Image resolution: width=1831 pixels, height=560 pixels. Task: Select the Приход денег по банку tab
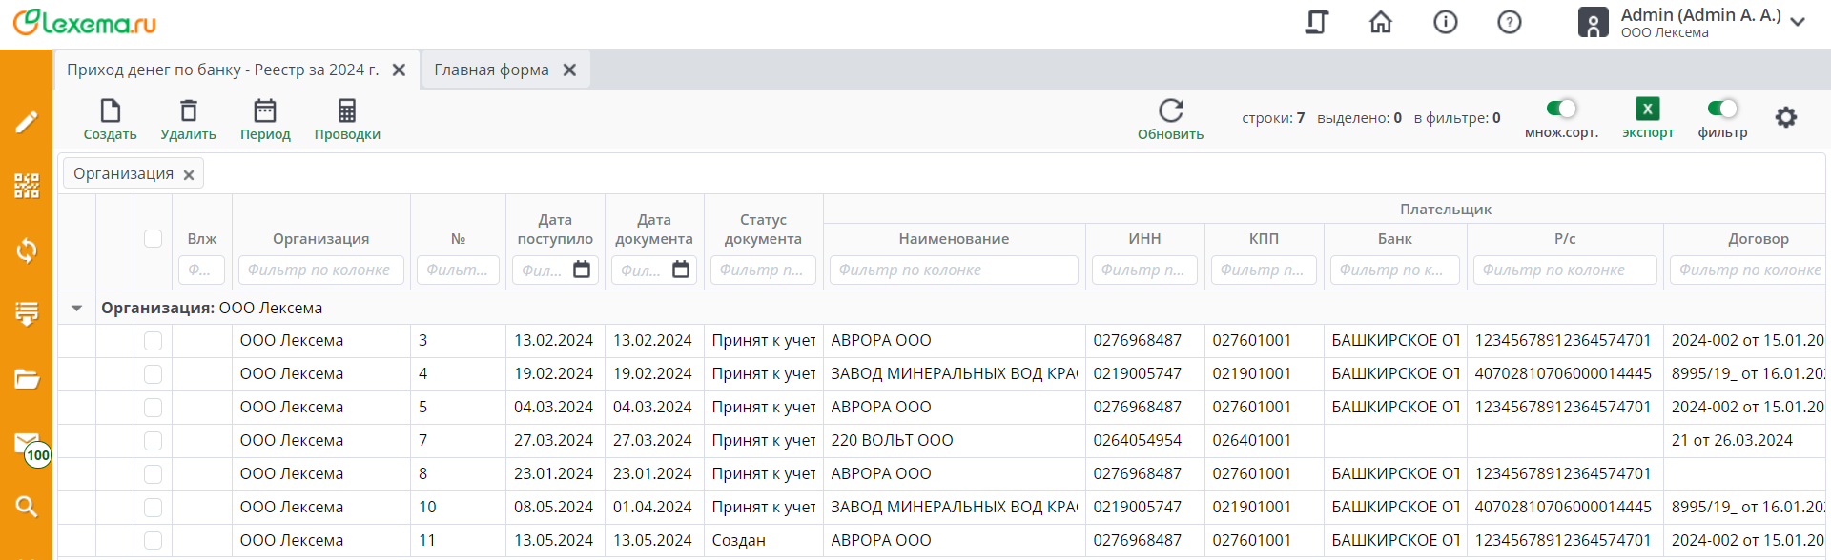coord(222,70)
